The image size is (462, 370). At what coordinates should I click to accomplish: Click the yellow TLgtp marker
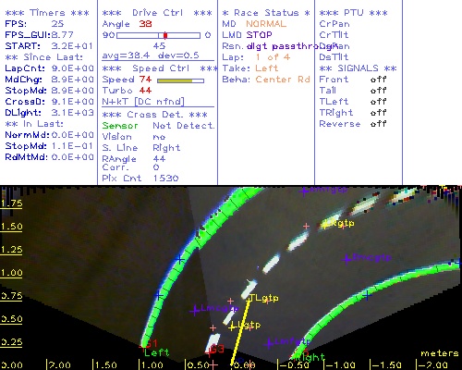[264, 298]
